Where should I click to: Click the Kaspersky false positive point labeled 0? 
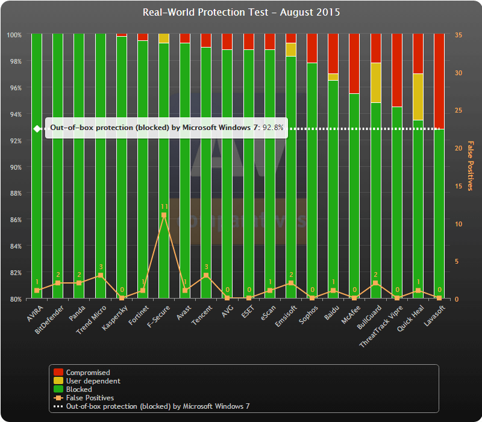122,298
